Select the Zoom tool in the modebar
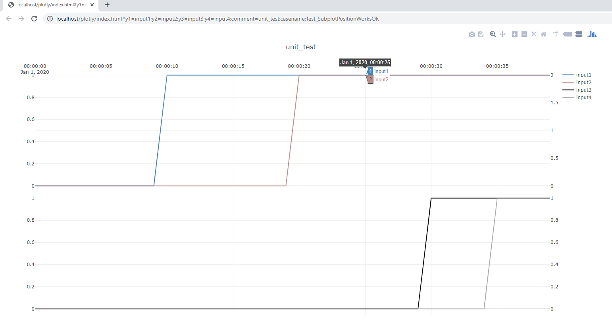The height and width of the screenshot is (336, 612). tap(493, 34)
